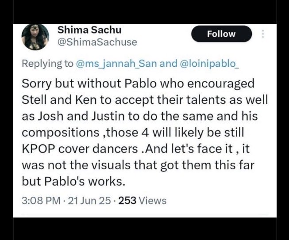Click the line 'Stell and Ken to accept'
289x240 pixels.
tap(145, 100)
